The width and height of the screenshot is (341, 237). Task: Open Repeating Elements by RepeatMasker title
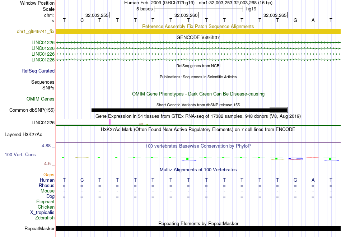pyautogui.click(x=198, y=223)
